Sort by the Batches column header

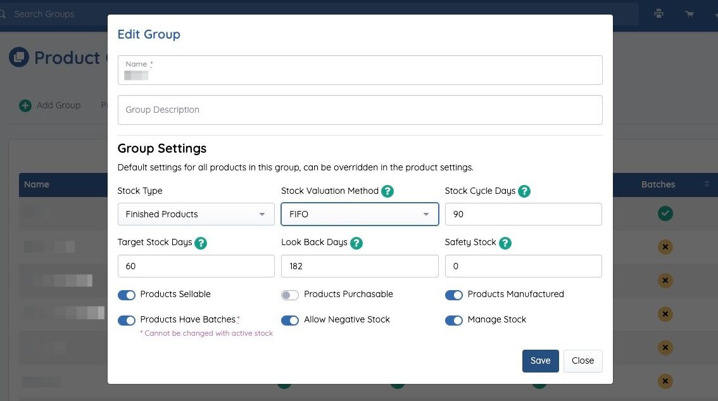[x=658, y=184]
